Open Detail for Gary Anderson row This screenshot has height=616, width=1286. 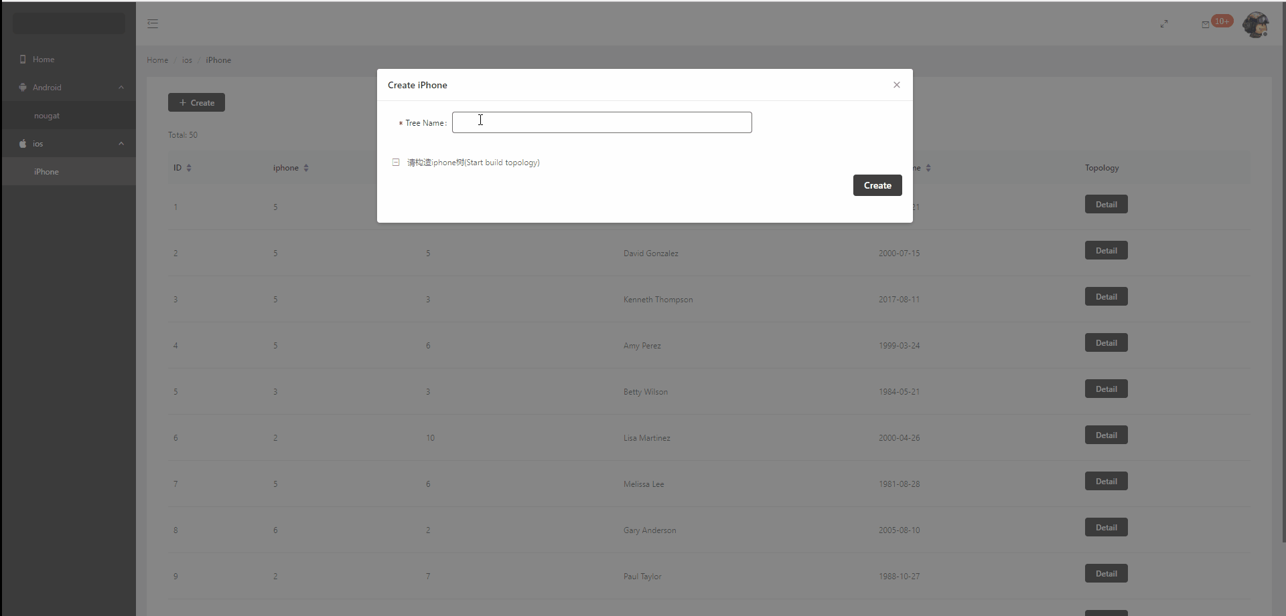pos(1106,528)
